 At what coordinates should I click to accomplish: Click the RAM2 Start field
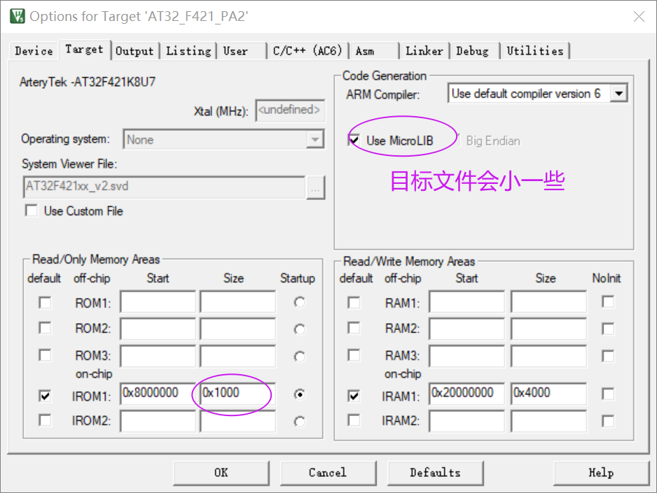466,329
